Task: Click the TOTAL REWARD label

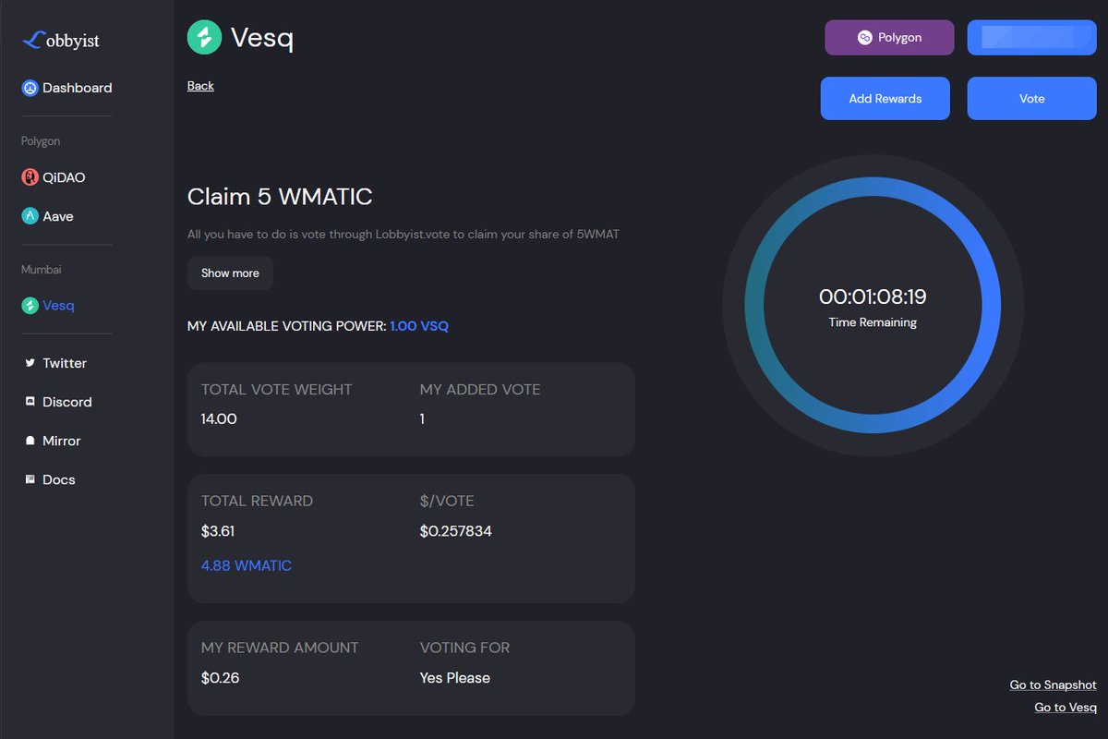Action: click(x=257, y=501)
